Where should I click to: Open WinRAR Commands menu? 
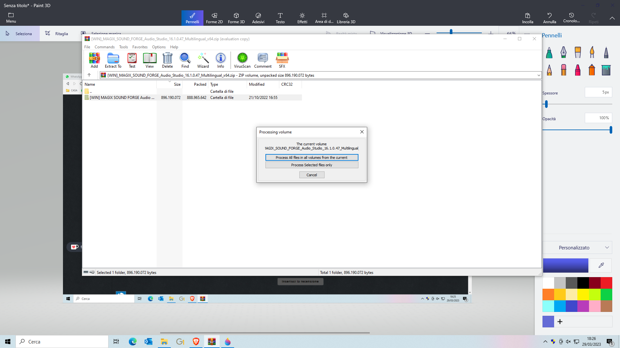pyautogui.click(x=105, y=47)
